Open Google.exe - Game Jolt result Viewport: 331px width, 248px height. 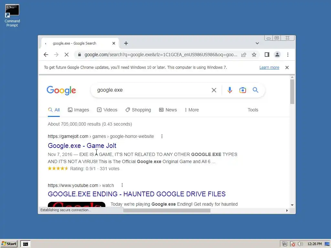[x=82, y=146]
